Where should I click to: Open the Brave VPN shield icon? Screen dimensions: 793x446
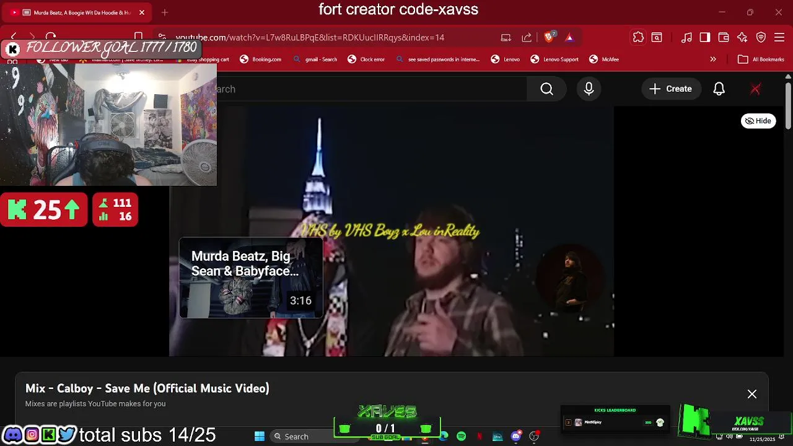[x=761, y=37]
